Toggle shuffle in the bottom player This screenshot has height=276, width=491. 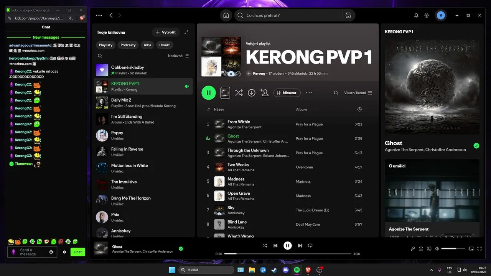click(265, 245)
